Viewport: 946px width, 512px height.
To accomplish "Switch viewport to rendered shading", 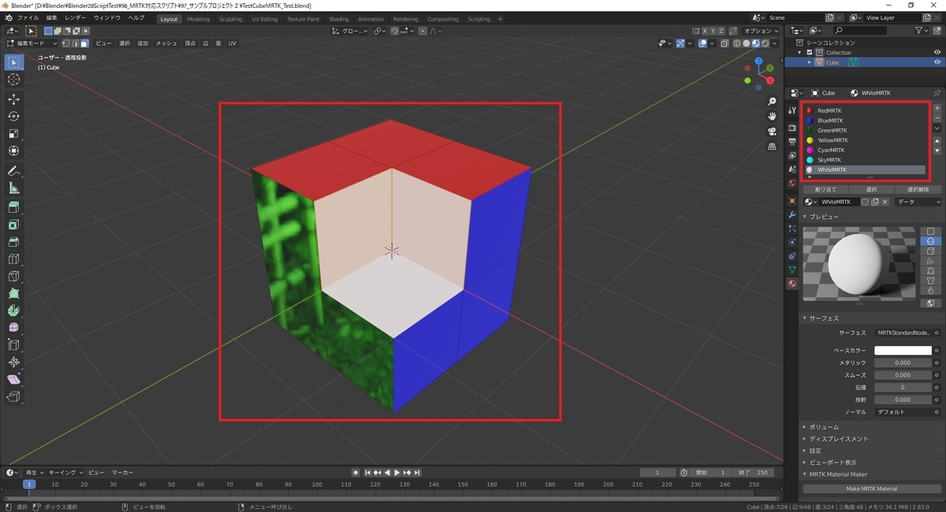I will point(765,43).
